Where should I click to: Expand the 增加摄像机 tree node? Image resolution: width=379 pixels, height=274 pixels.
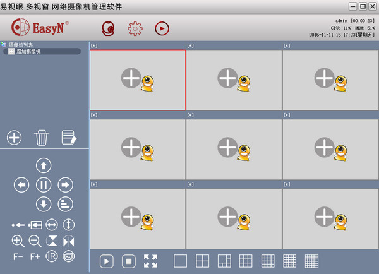click(11, 51)
